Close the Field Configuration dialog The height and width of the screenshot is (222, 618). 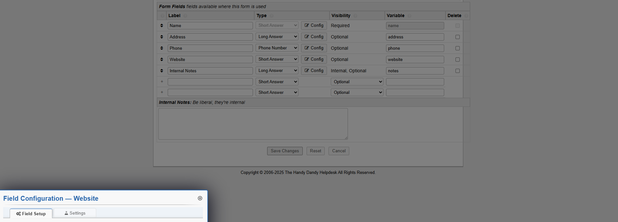pyautogui.click(x=200, y=198)
